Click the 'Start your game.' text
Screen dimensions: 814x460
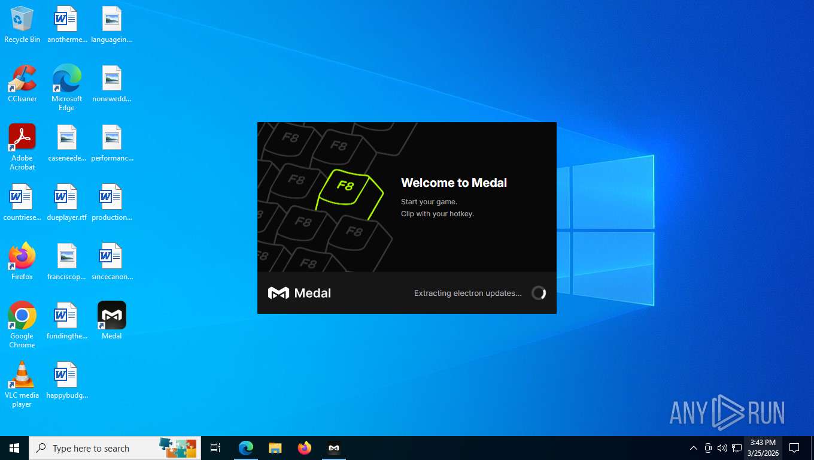[x=429, y=202]
